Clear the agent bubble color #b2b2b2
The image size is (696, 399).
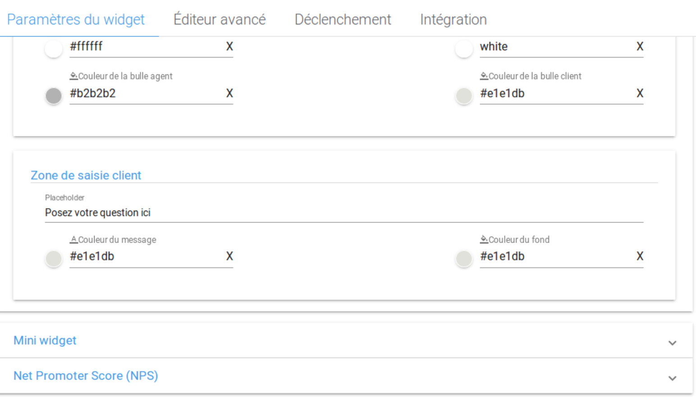tap(229, 93)
